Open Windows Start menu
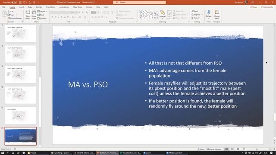276x155 pixels. [3, 153]
